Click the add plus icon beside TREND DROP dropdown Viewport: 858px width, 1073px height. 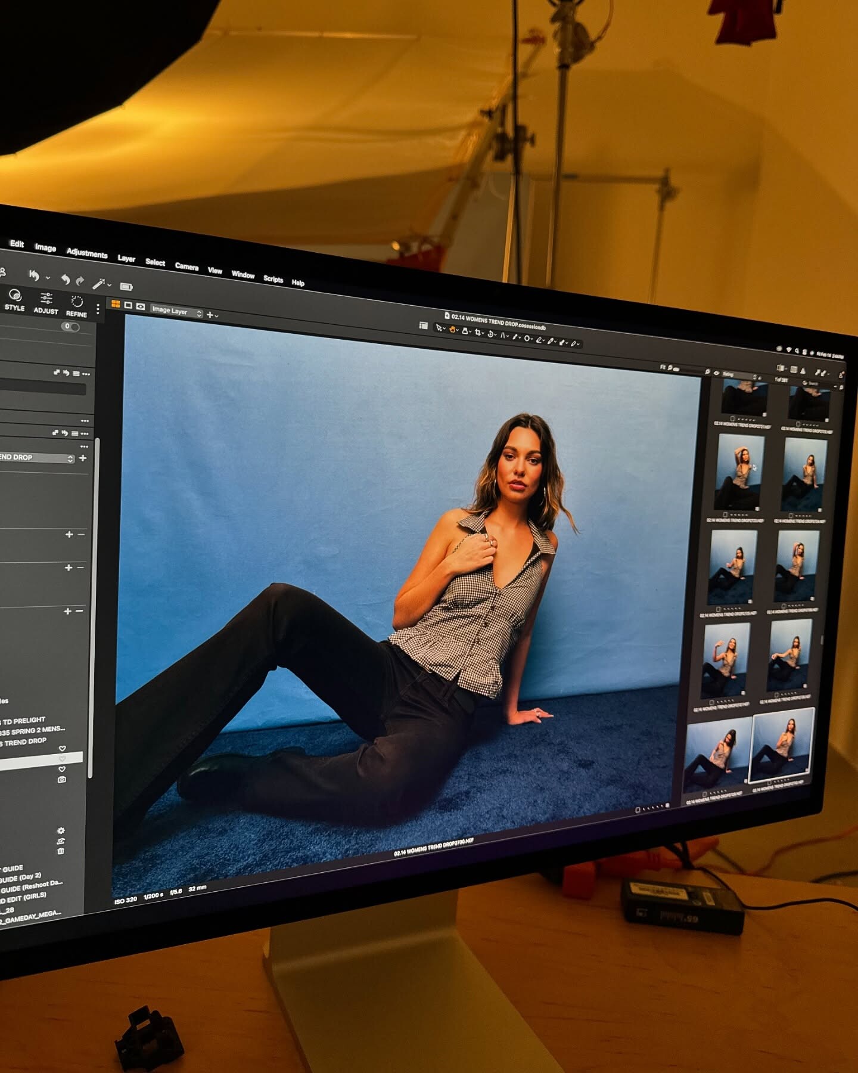tap(83, 458)
